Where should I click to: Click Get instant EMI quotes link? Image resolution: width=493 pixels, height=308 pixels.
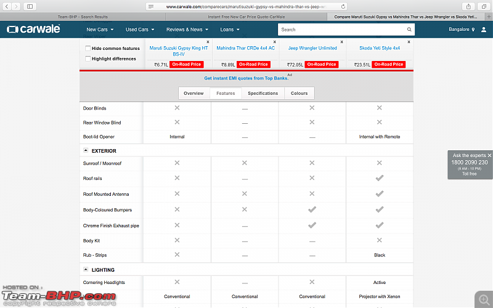pyautogui.click(x=246, y=78)
